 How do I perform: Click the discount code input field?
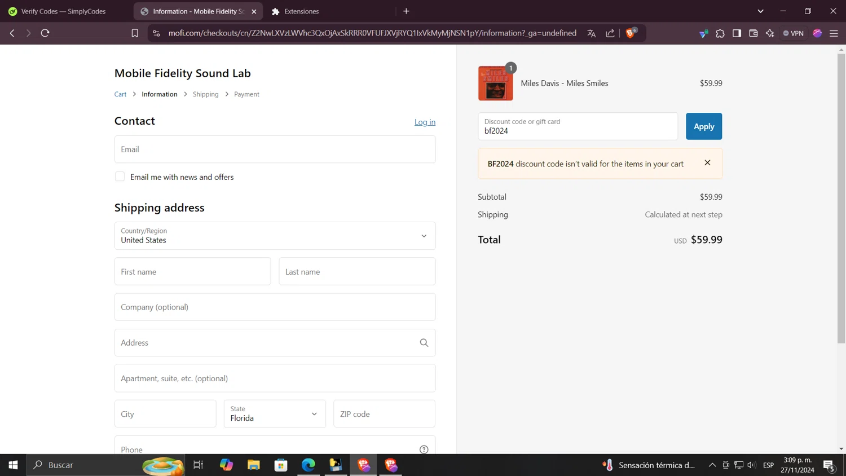tap(578, 126)
